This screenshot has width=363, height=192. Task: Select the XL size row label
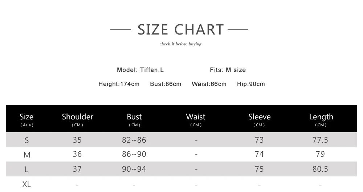pos(26,184)
